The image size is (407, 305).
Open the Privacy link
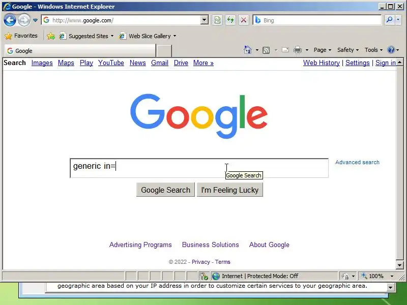(x=200, y=262)
